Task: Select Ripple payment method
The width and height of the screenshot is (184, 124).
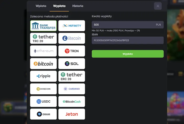Action: [x=43, y=76]
